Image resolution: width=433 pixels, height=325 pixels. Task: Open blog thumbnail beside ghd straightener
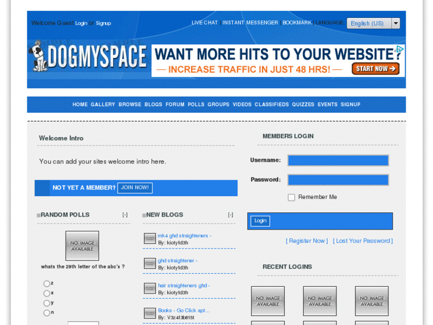pos(149,264)
